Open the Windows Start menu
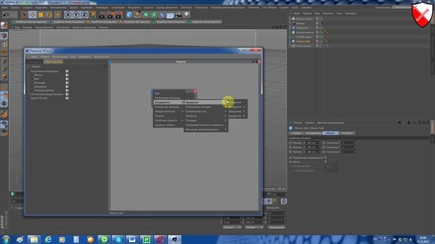Screen dimensions: 435x244 (6, 239)
